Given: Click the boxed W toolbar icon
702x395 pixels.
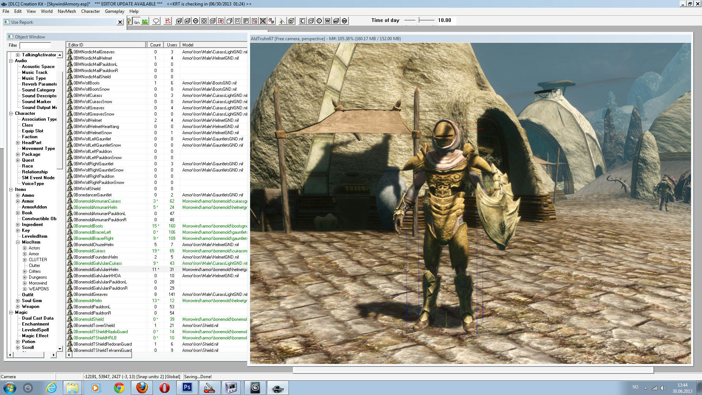Looking at the screenshot, I should [x=328, y=21].
